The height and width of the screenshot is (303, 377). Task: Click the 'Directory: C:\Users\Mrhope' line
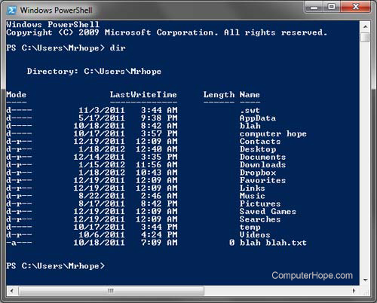click(94, 72)
